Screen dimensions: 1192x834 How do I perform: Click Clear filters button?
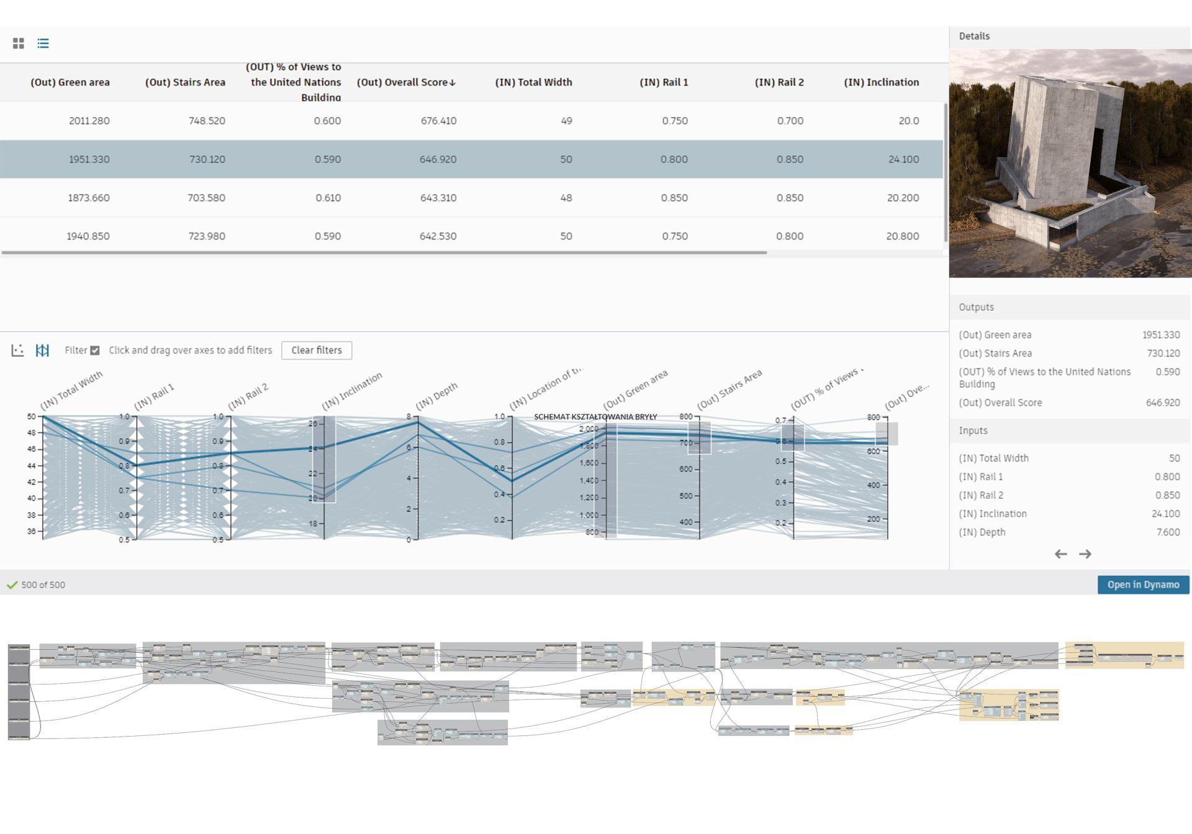point(317,351)
